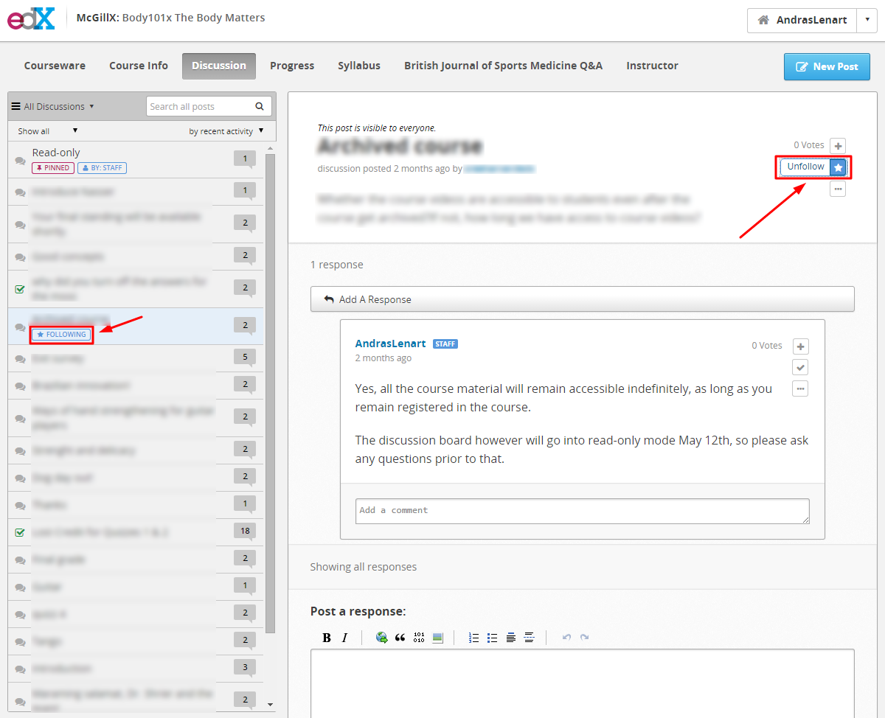The image size is (885, 718).
Task: Open the Course Info tab
Action: (139, 66)
